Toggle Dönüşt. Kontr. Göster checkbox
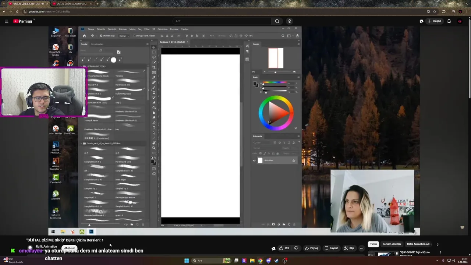 coord(134,36)
